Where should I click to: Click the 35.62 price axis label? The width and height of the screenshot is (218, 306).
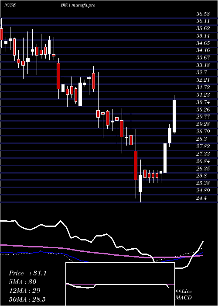click(x=203, y=28)
